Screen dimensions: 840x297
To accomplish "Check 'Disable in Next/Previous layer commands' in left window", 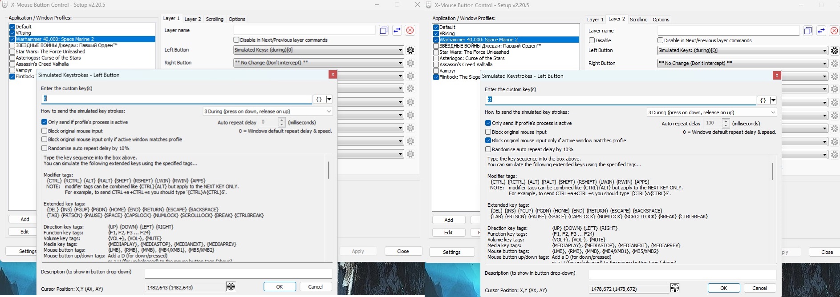I will coord(236,40).
